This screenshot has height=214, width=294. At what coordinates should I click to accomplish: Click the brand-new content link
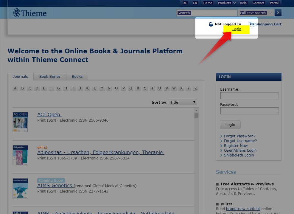[243, 209]
